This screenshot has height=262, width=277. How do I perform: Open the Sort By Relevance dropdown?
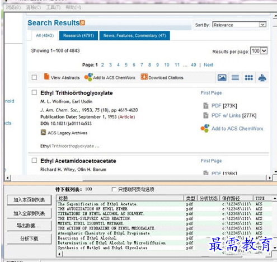coord(240,25)
